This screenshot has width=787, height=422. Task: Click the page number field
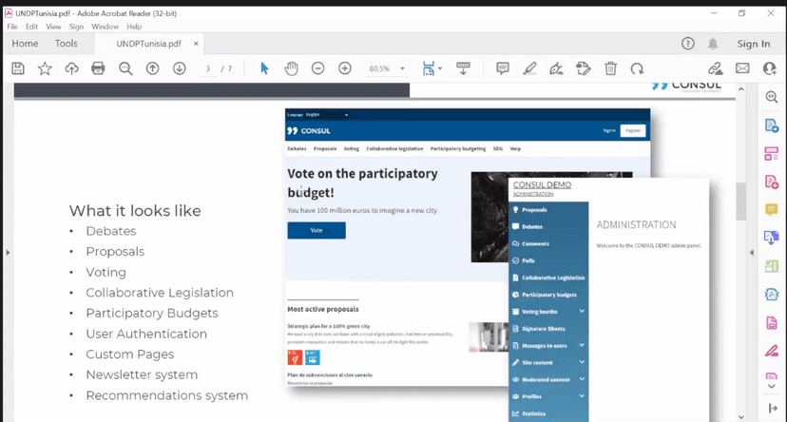[x=208, y=68]
